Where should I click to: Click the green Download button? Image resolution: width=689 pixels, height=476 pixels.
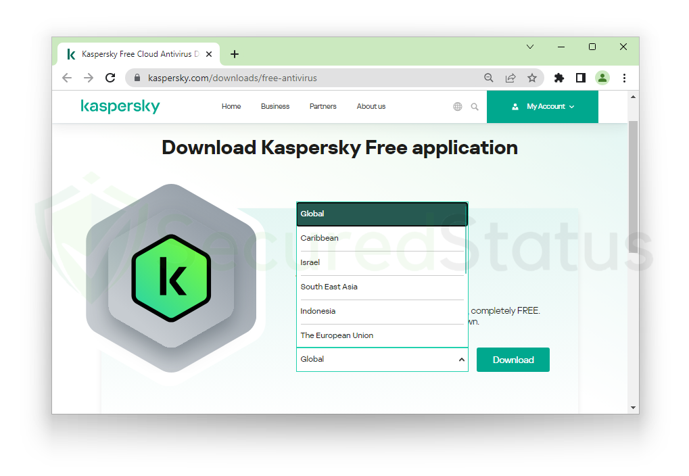point(513,360)
